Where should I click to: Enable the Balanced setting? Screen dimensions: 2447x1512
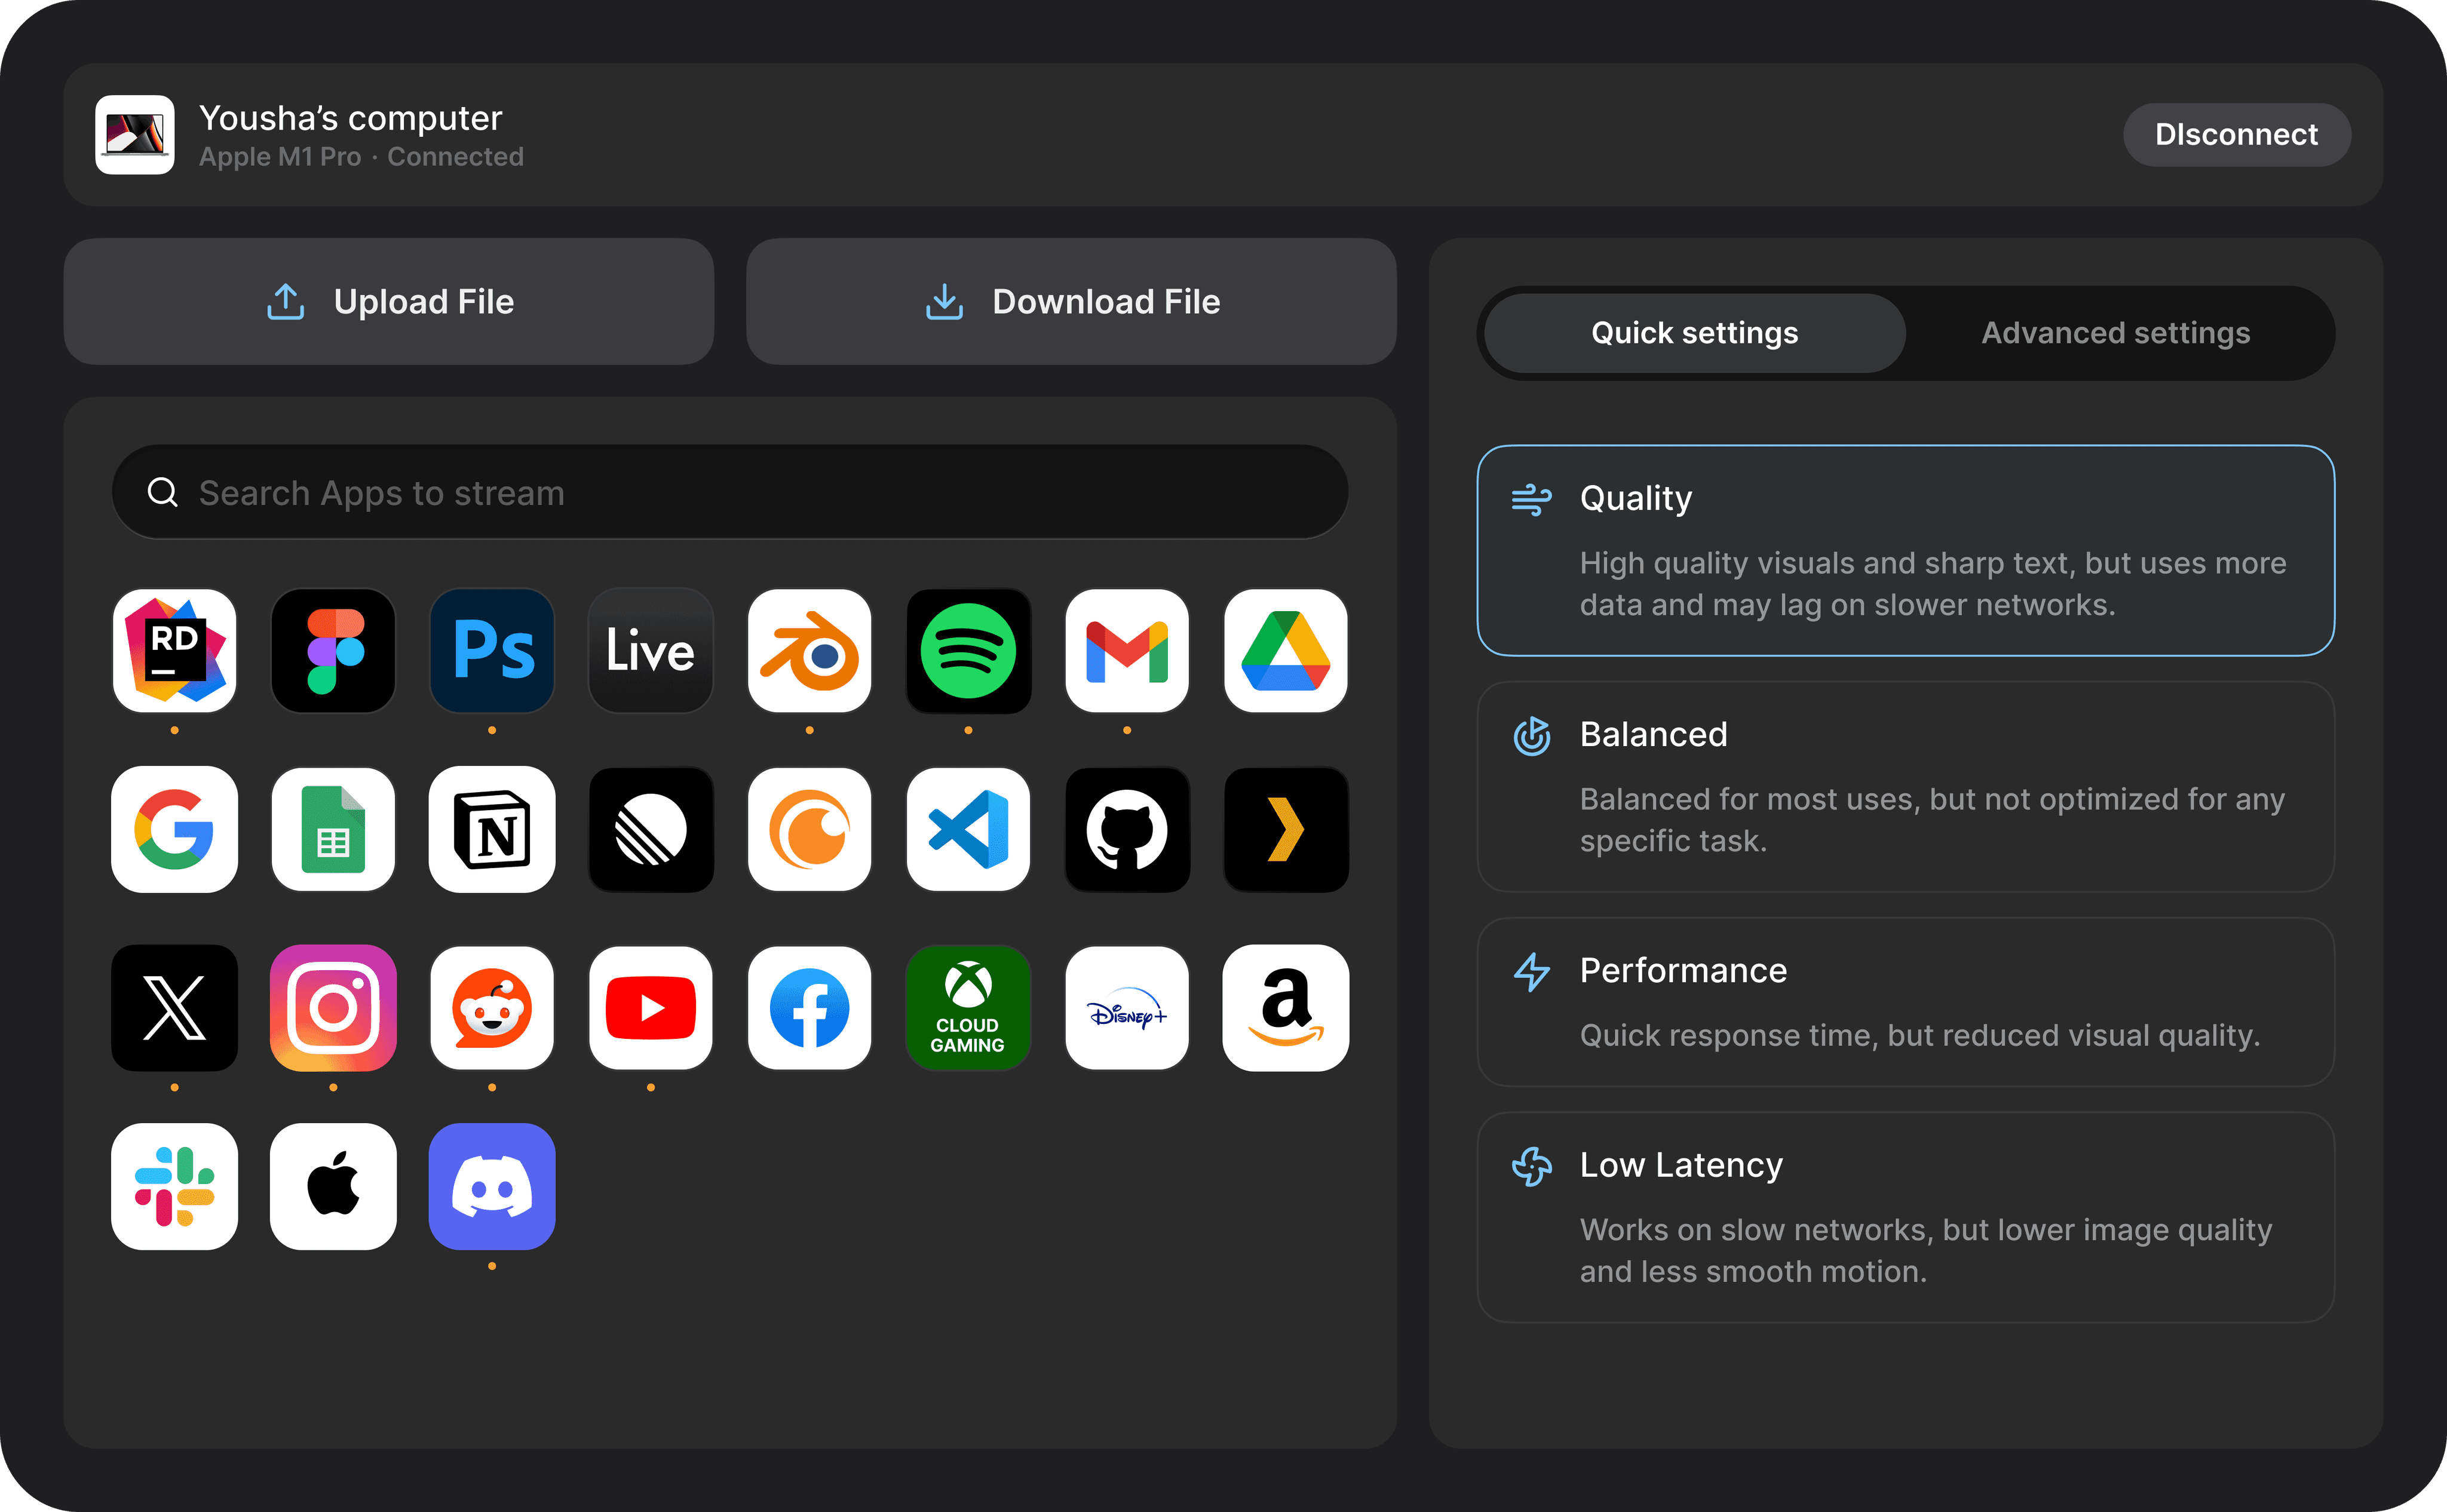pos(1905,787)
